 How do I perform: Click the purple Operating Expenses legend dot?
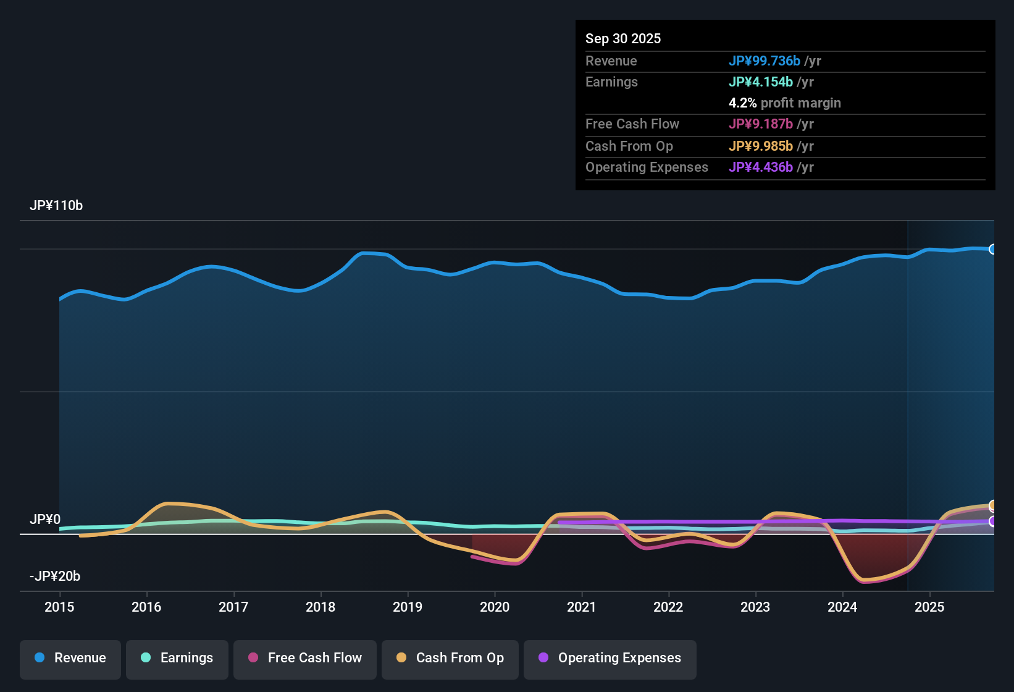[543, 658]
